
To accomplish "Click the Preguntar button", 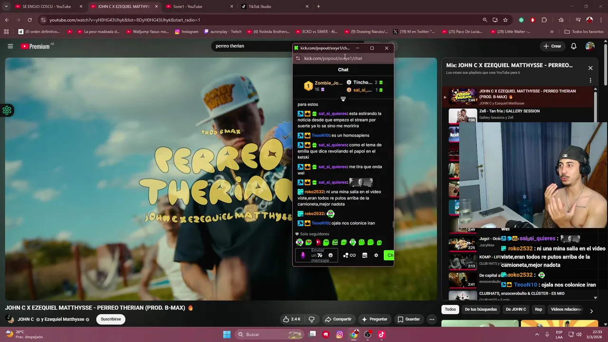I will 374,319.
